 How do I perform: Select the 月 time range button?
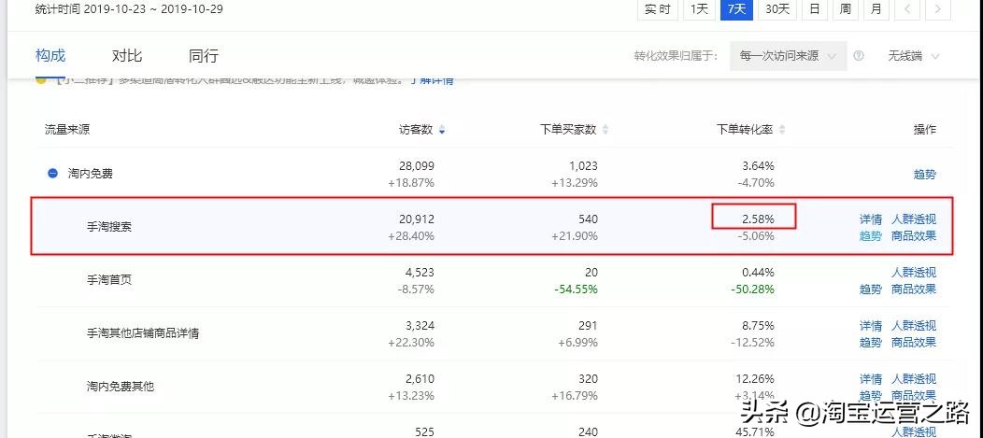[876, 9]
